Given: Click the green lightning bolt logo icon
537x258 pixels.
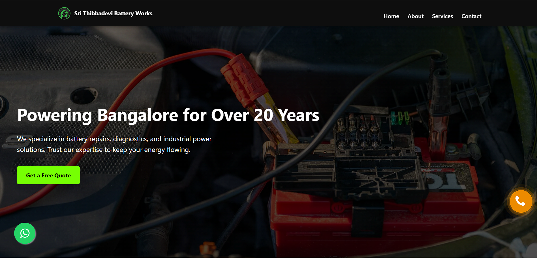Looking at the screenshot, I should [x=64, y=13].
